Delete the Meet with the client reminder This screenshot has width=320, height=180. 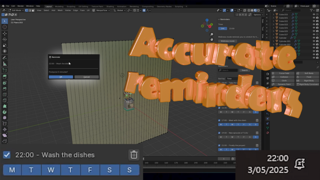(257, 120)
